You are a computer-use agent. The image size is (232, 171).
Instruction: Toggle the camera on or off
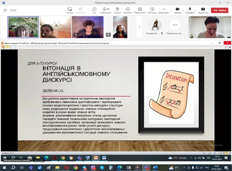[178, 10]
